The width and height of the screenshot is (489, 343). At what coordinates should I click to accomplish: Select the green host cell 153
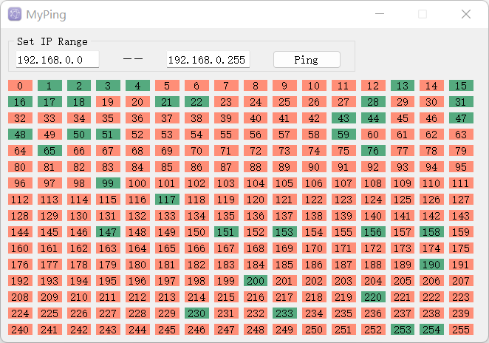pos(284,232)
